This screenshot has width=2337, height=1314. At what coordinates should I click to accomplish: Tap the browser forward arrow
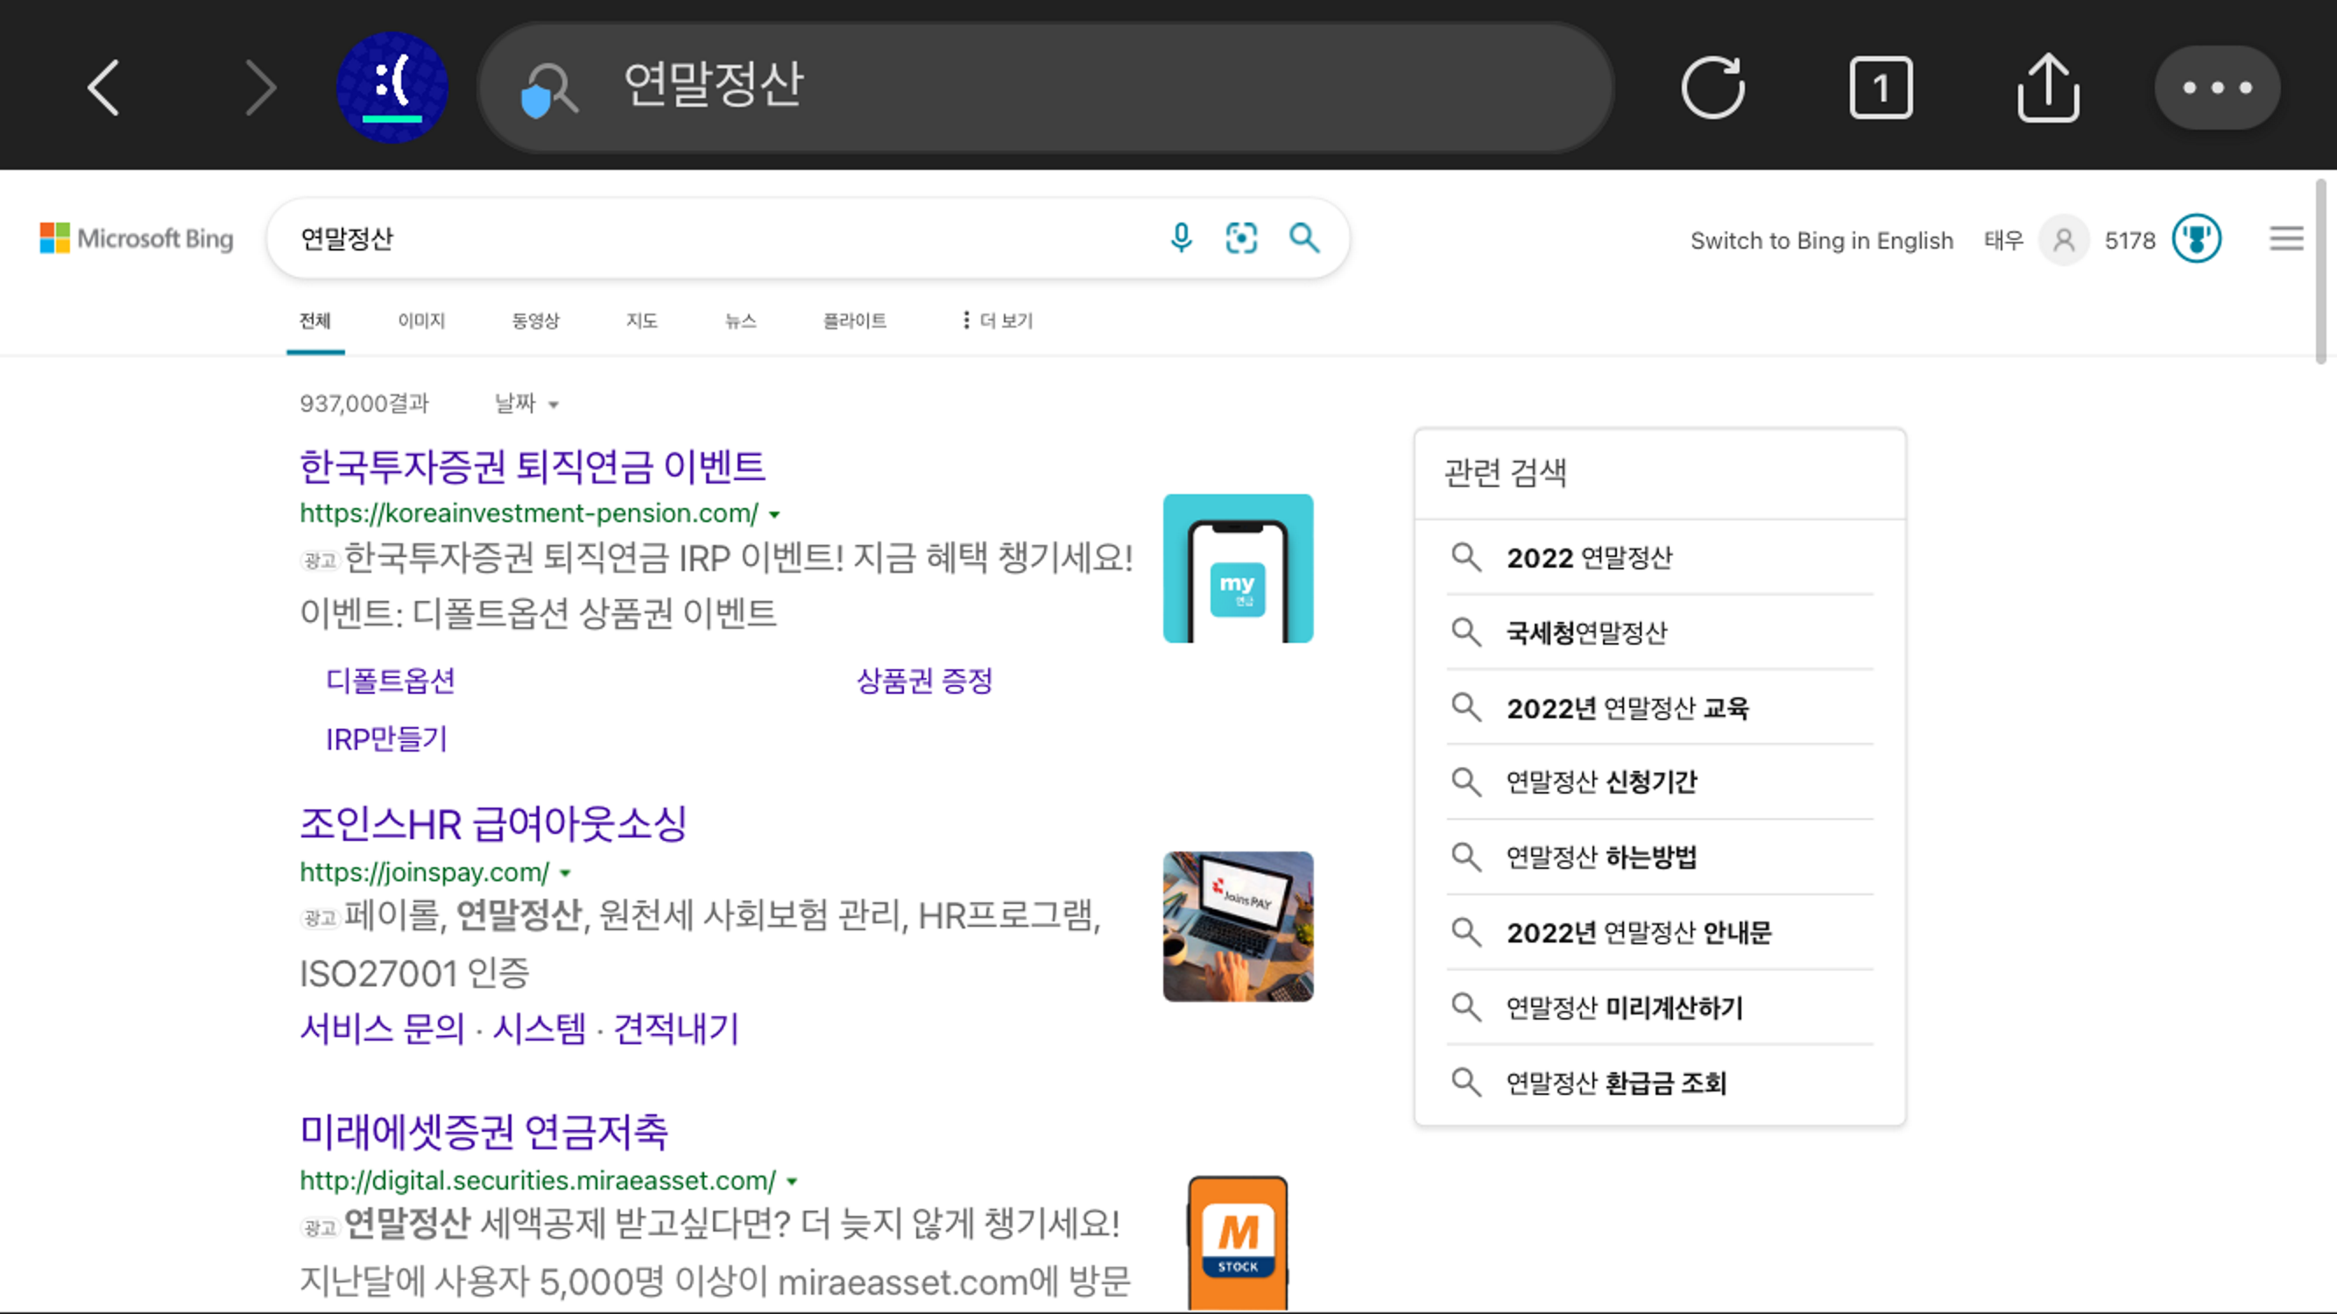pos(260,88)
